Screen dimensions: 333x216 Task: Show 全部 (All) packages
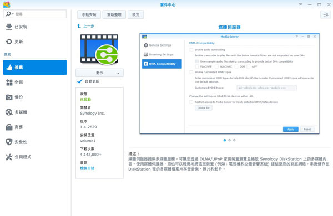pos(35,82)
